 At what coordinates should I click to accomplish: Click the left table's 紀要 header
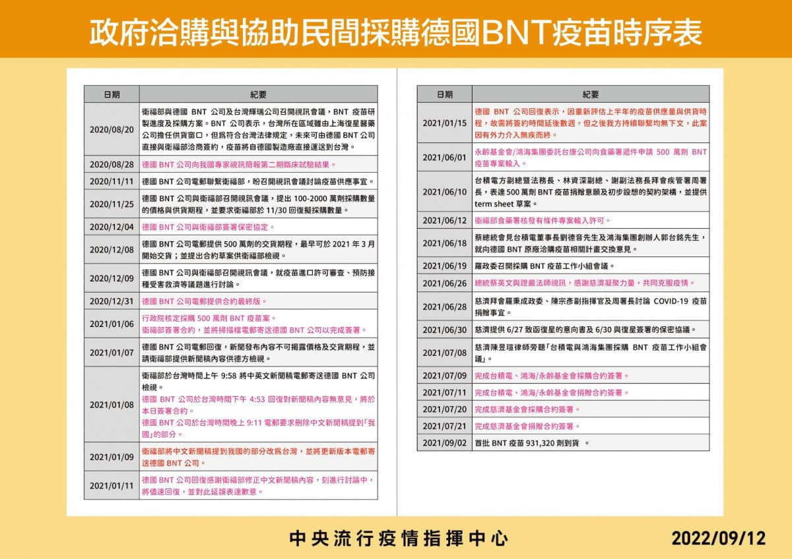tap(259, 94)
